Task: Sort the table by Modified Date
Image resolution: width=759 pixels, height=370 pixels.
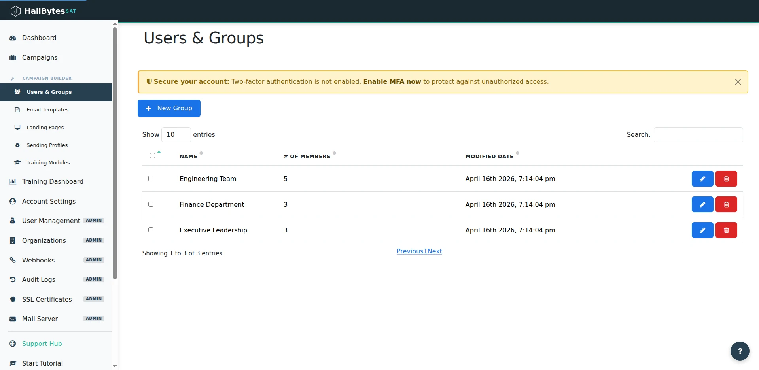Action: click(491, 156)
